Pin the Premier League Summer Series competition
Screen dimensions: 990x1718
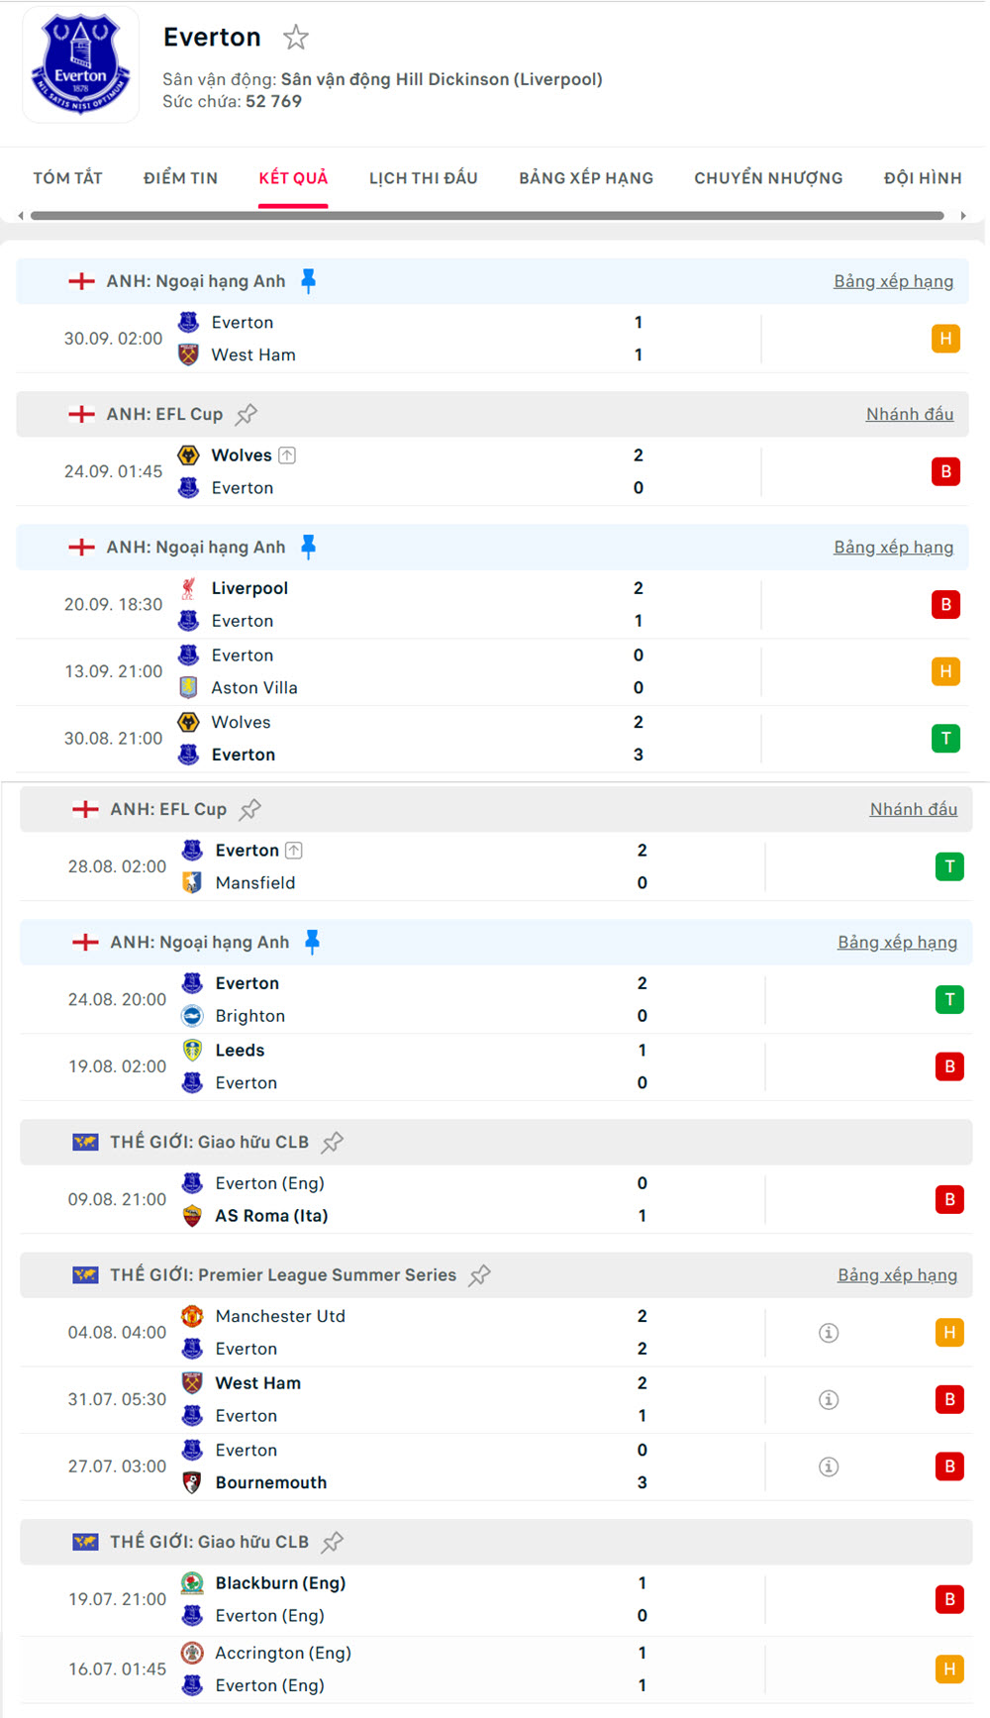click(x=480, y=1275)
